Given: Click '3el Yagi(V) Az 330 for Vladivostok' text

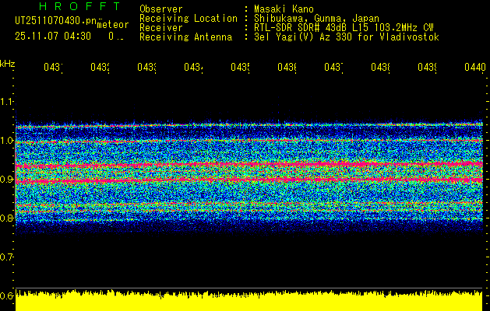Looking at the screenshot, I should 347,37.
